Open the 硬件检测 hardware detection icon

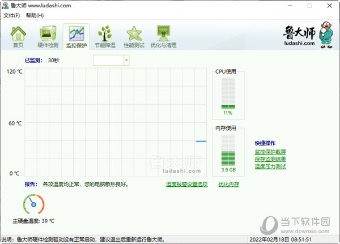tap(48, 37)
